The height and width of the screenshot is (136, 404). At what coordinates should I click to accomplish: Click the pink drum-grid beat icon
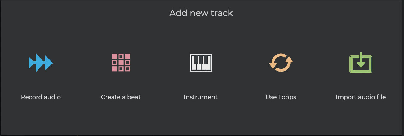(x=121, y=63)
